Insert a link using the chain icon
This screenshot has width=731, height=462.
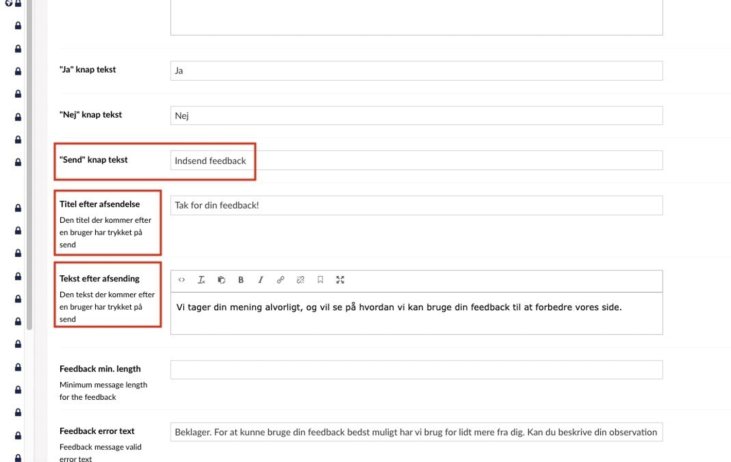[x=281, y=280]
